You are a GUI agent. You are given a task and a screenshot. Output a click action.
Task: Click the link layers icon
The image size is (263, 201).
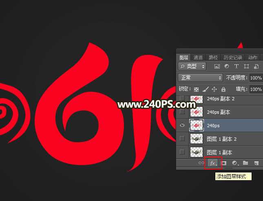(201, 163)
